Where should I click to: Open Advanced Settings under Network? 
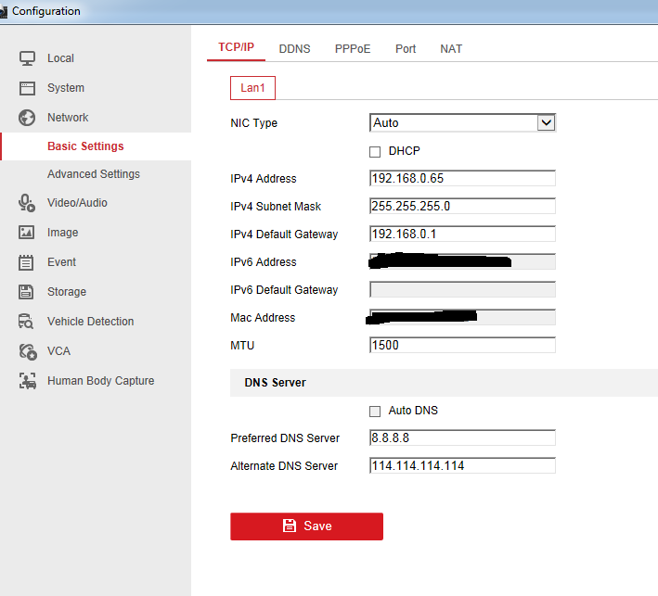point(94,174)
